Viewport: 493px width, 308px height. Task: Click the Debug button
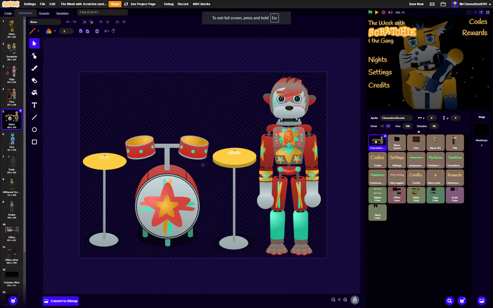[x=169, y=4]
